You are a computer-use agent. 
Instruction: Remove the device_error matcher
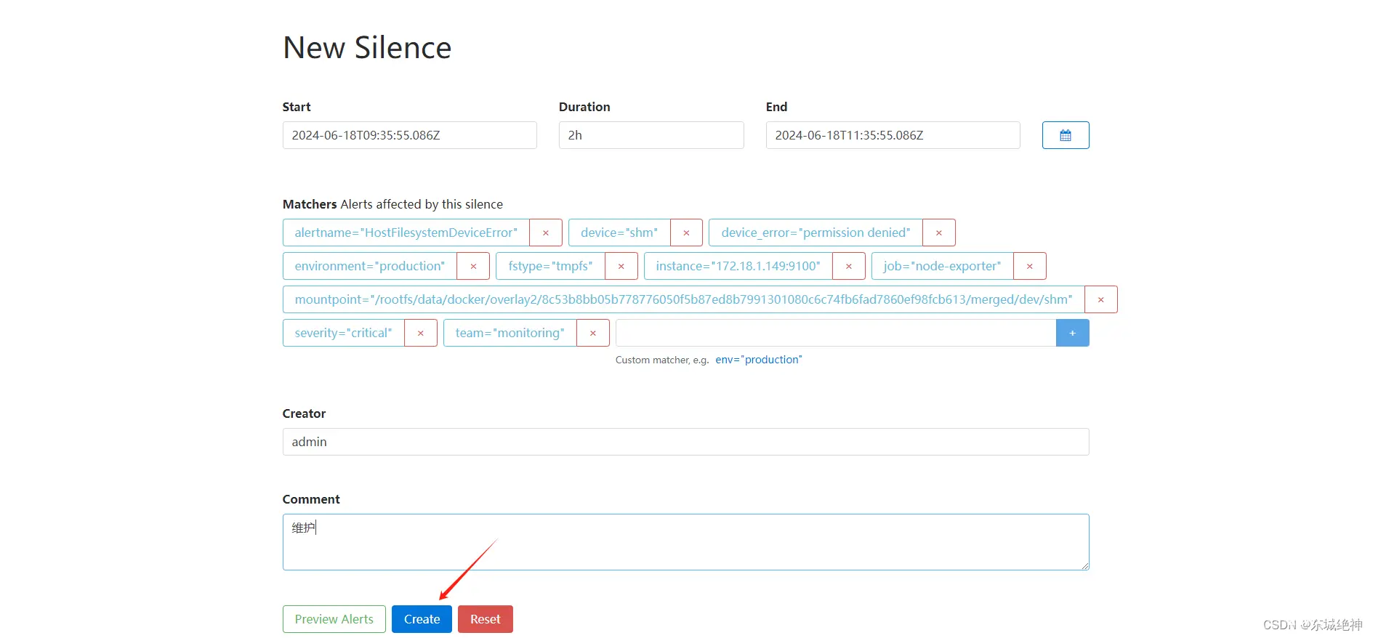pyautogui.click(x=938, y=233)
